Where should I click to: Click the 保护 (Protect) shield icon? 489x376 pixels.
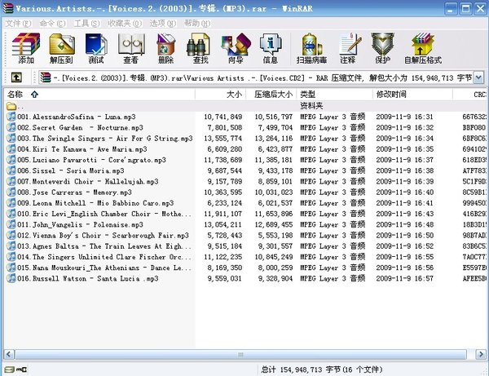click(x=382, y=48)
